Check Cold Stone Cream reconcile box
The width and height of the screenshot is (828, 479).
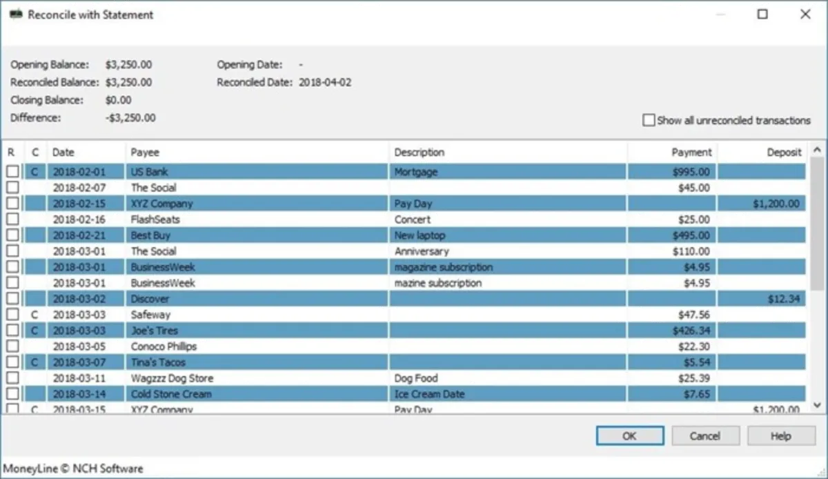tap(12, 394)
